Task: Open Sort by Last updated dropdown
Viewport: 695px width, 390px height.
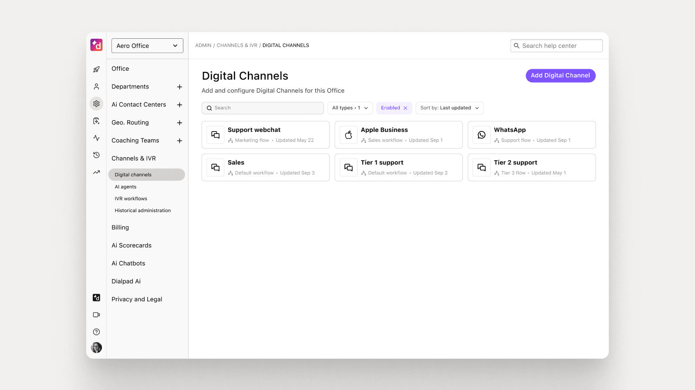Action: tap(449, 108)
